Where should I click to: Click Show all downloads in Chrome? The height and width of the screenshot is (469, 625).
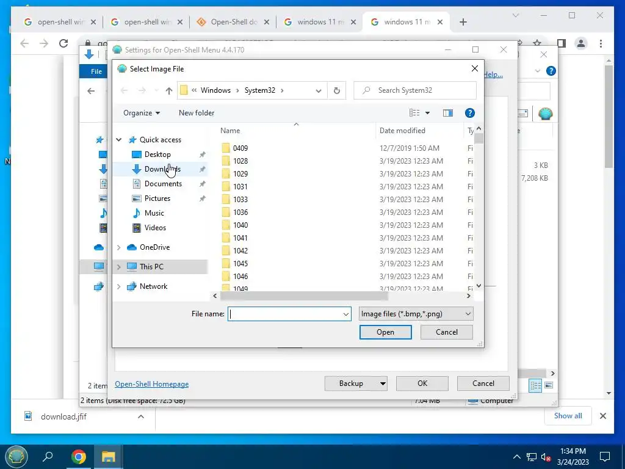568,416
